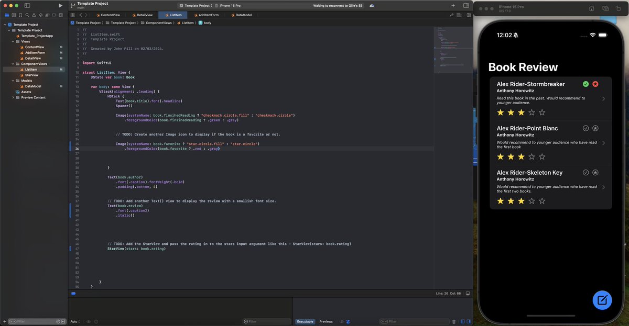Collapse the root Template Project item

tap(5, 25)
